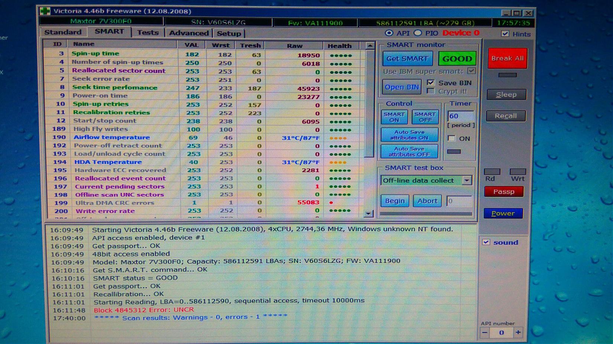This screenshot has width=613, height=344.
Task: Click the red Break All button
Action: click(507, 58)
